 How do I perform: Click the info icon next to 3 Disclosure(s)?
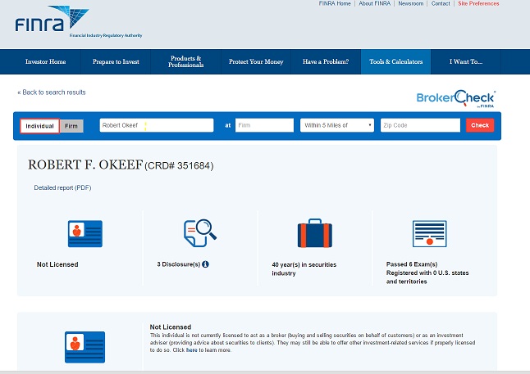pyautogui.click(x=205, y=264)
